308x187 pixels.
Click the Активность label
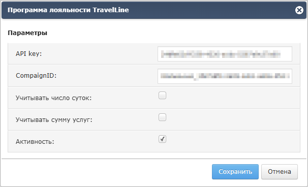(x=35, y=141)
